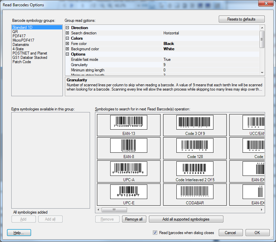Choose the MicroPDF417 symbology group

[37, 40]
